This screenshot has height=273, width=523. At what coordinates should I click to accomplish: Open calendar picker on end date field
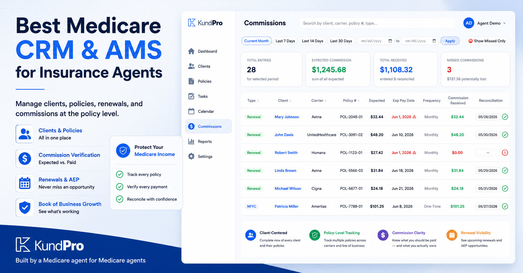click(434, 41)
